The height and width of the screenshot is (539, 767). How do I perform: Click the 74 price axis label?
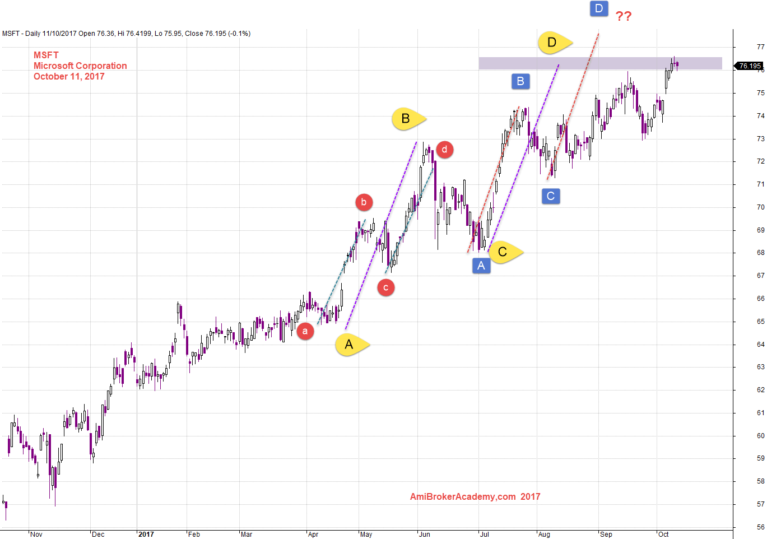click(760, 116)
